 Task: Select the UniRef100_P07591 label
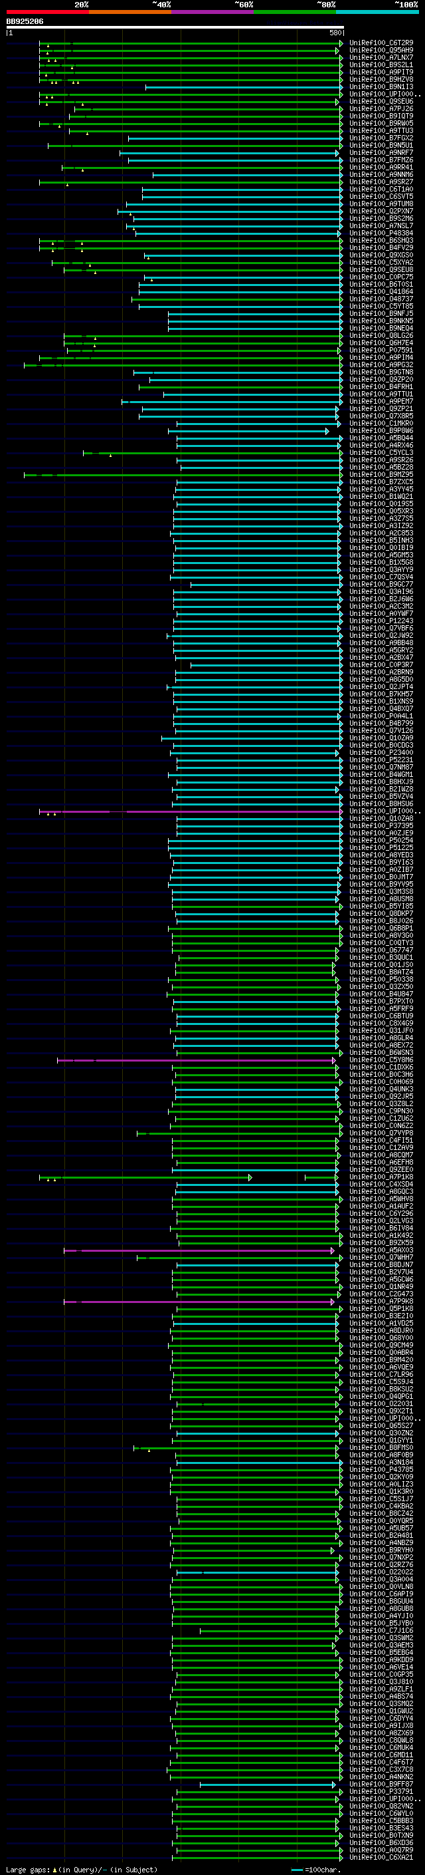point(381,350)
